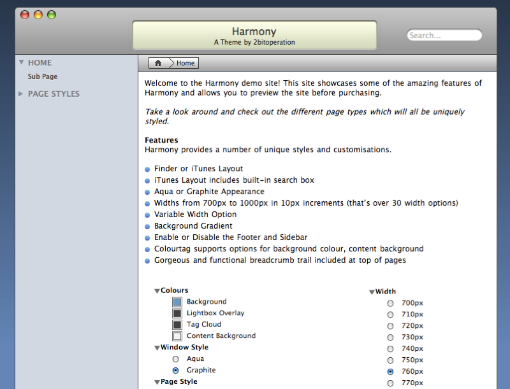Click the Harmony site title banner
Screen dimensions: 510x389
pos(254,36)
